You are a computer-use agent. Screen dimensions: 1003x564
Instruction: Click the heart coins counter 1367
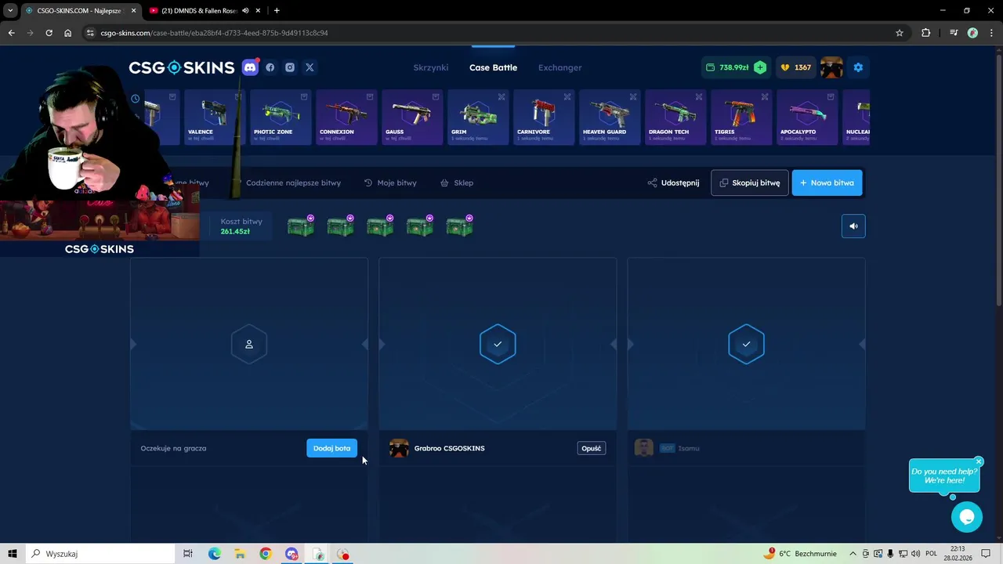(795, 67)
